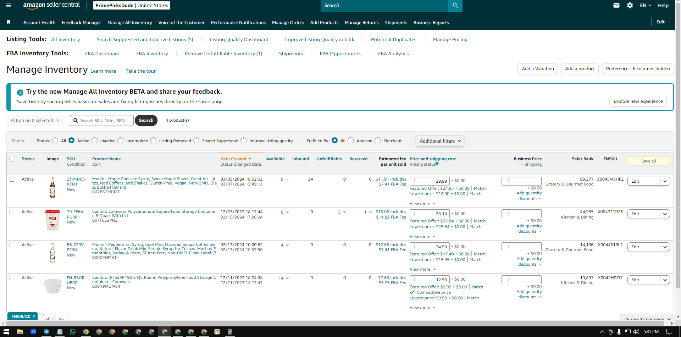Click the price field showing 29.99

coord(430,181)
